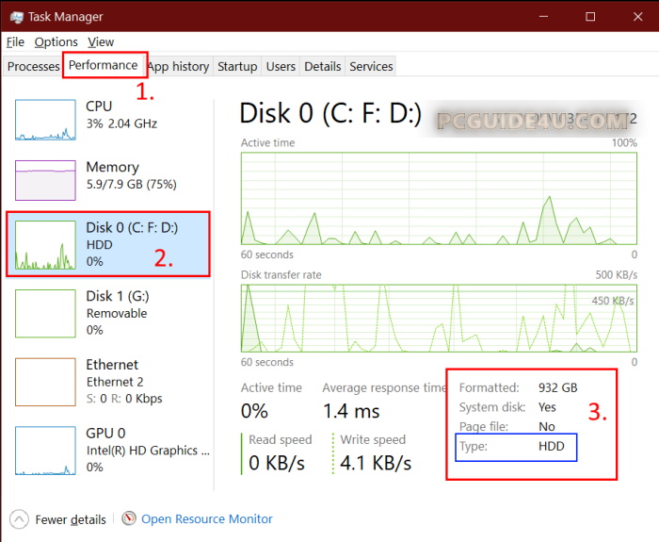
Task: Switch to the App history tab
Action: (x=178, y=66)
